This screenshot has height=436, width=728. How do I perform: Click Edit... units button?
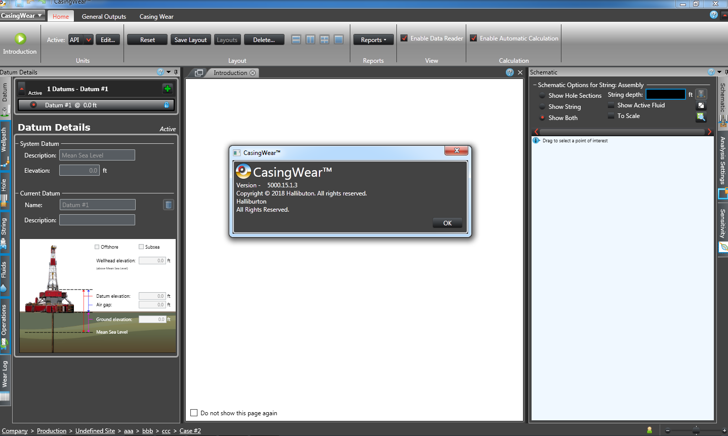tap(108, 40)
